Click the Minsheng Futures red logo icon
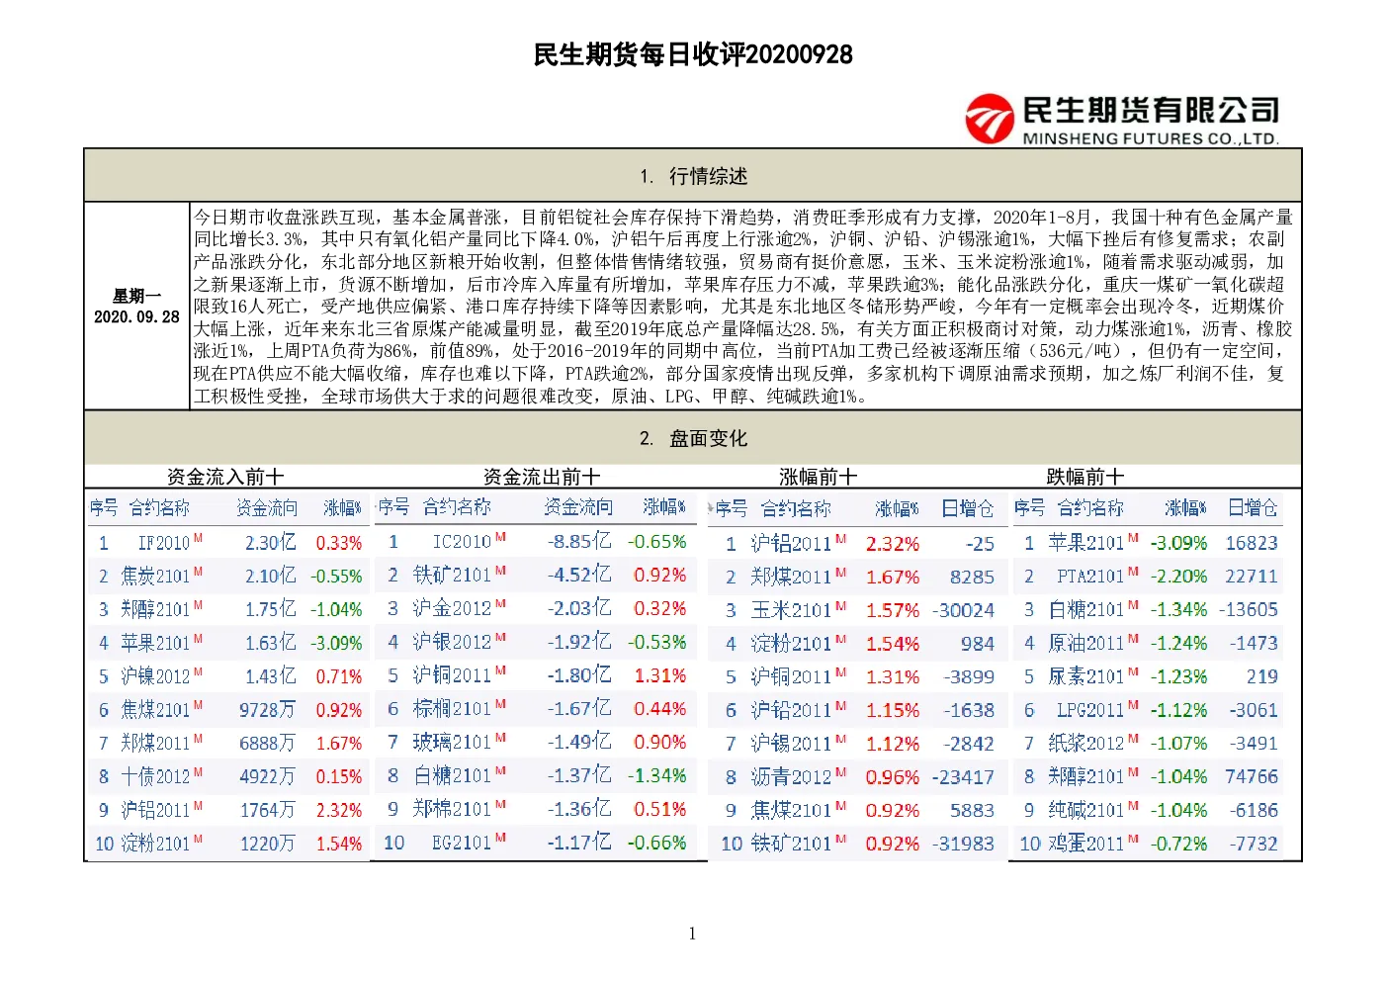The height and width of the screenshot is (981, 1387). click(x=990, y=119)
